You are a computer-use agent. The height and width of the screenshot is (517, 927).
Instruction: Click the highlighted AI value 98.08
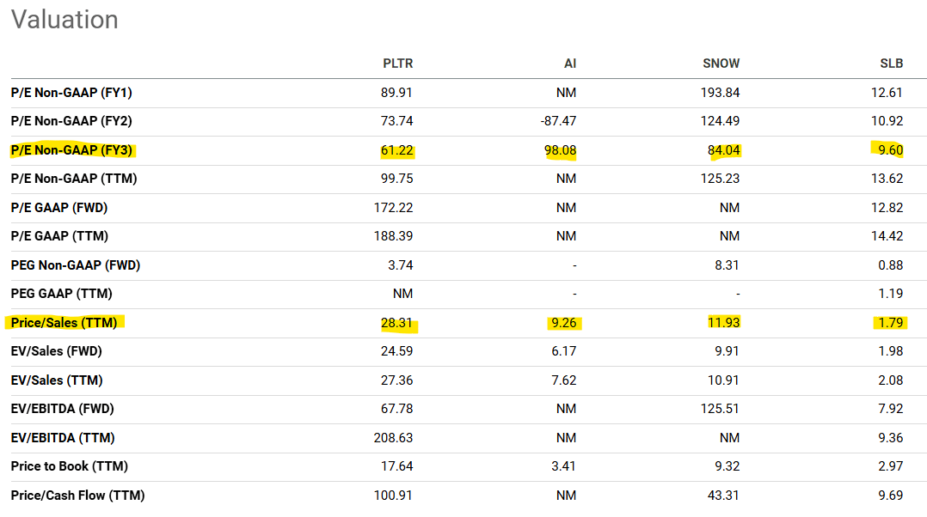coord(560,150)
